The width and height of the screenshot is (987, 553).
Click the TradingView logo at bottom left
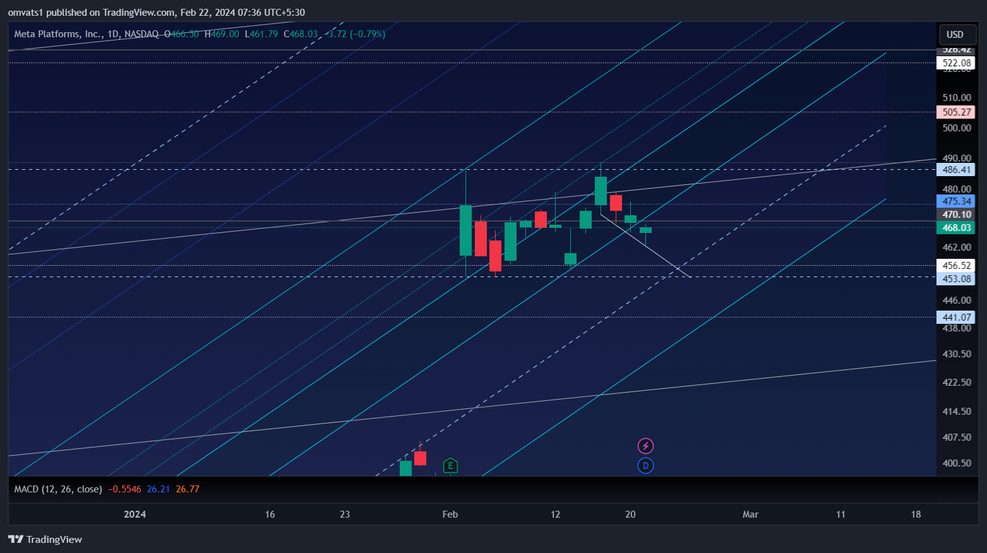[x=45, y=539]
